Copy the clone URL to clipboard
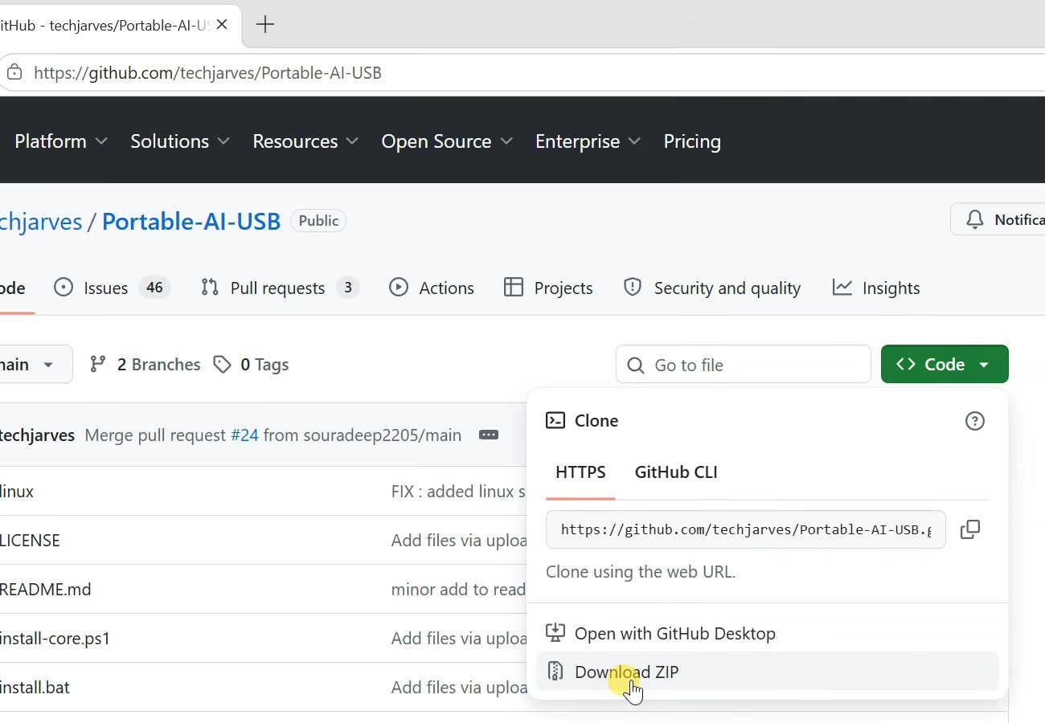The height and width of the screenshot is (723, 1045). [970, 529]
